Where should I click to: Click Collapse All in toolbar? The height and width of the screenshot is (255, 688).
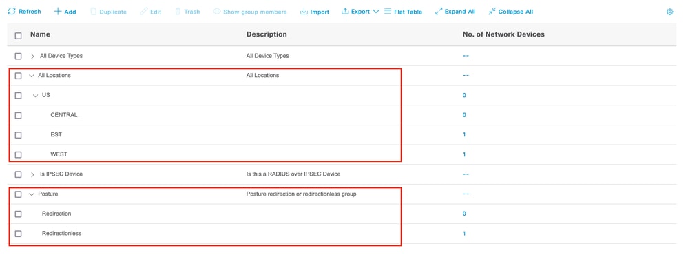pyautogui.click(x=511, y=12)
